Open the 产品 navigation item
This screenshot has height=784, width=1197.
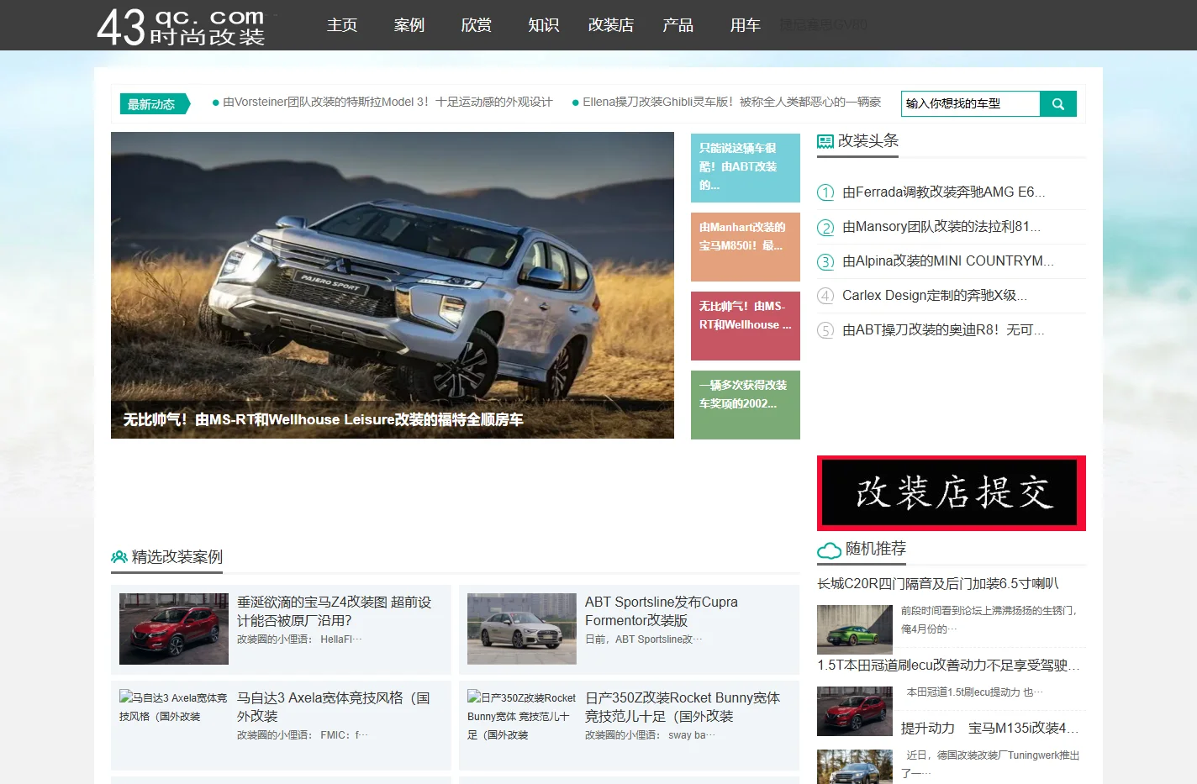pos(678,25)
